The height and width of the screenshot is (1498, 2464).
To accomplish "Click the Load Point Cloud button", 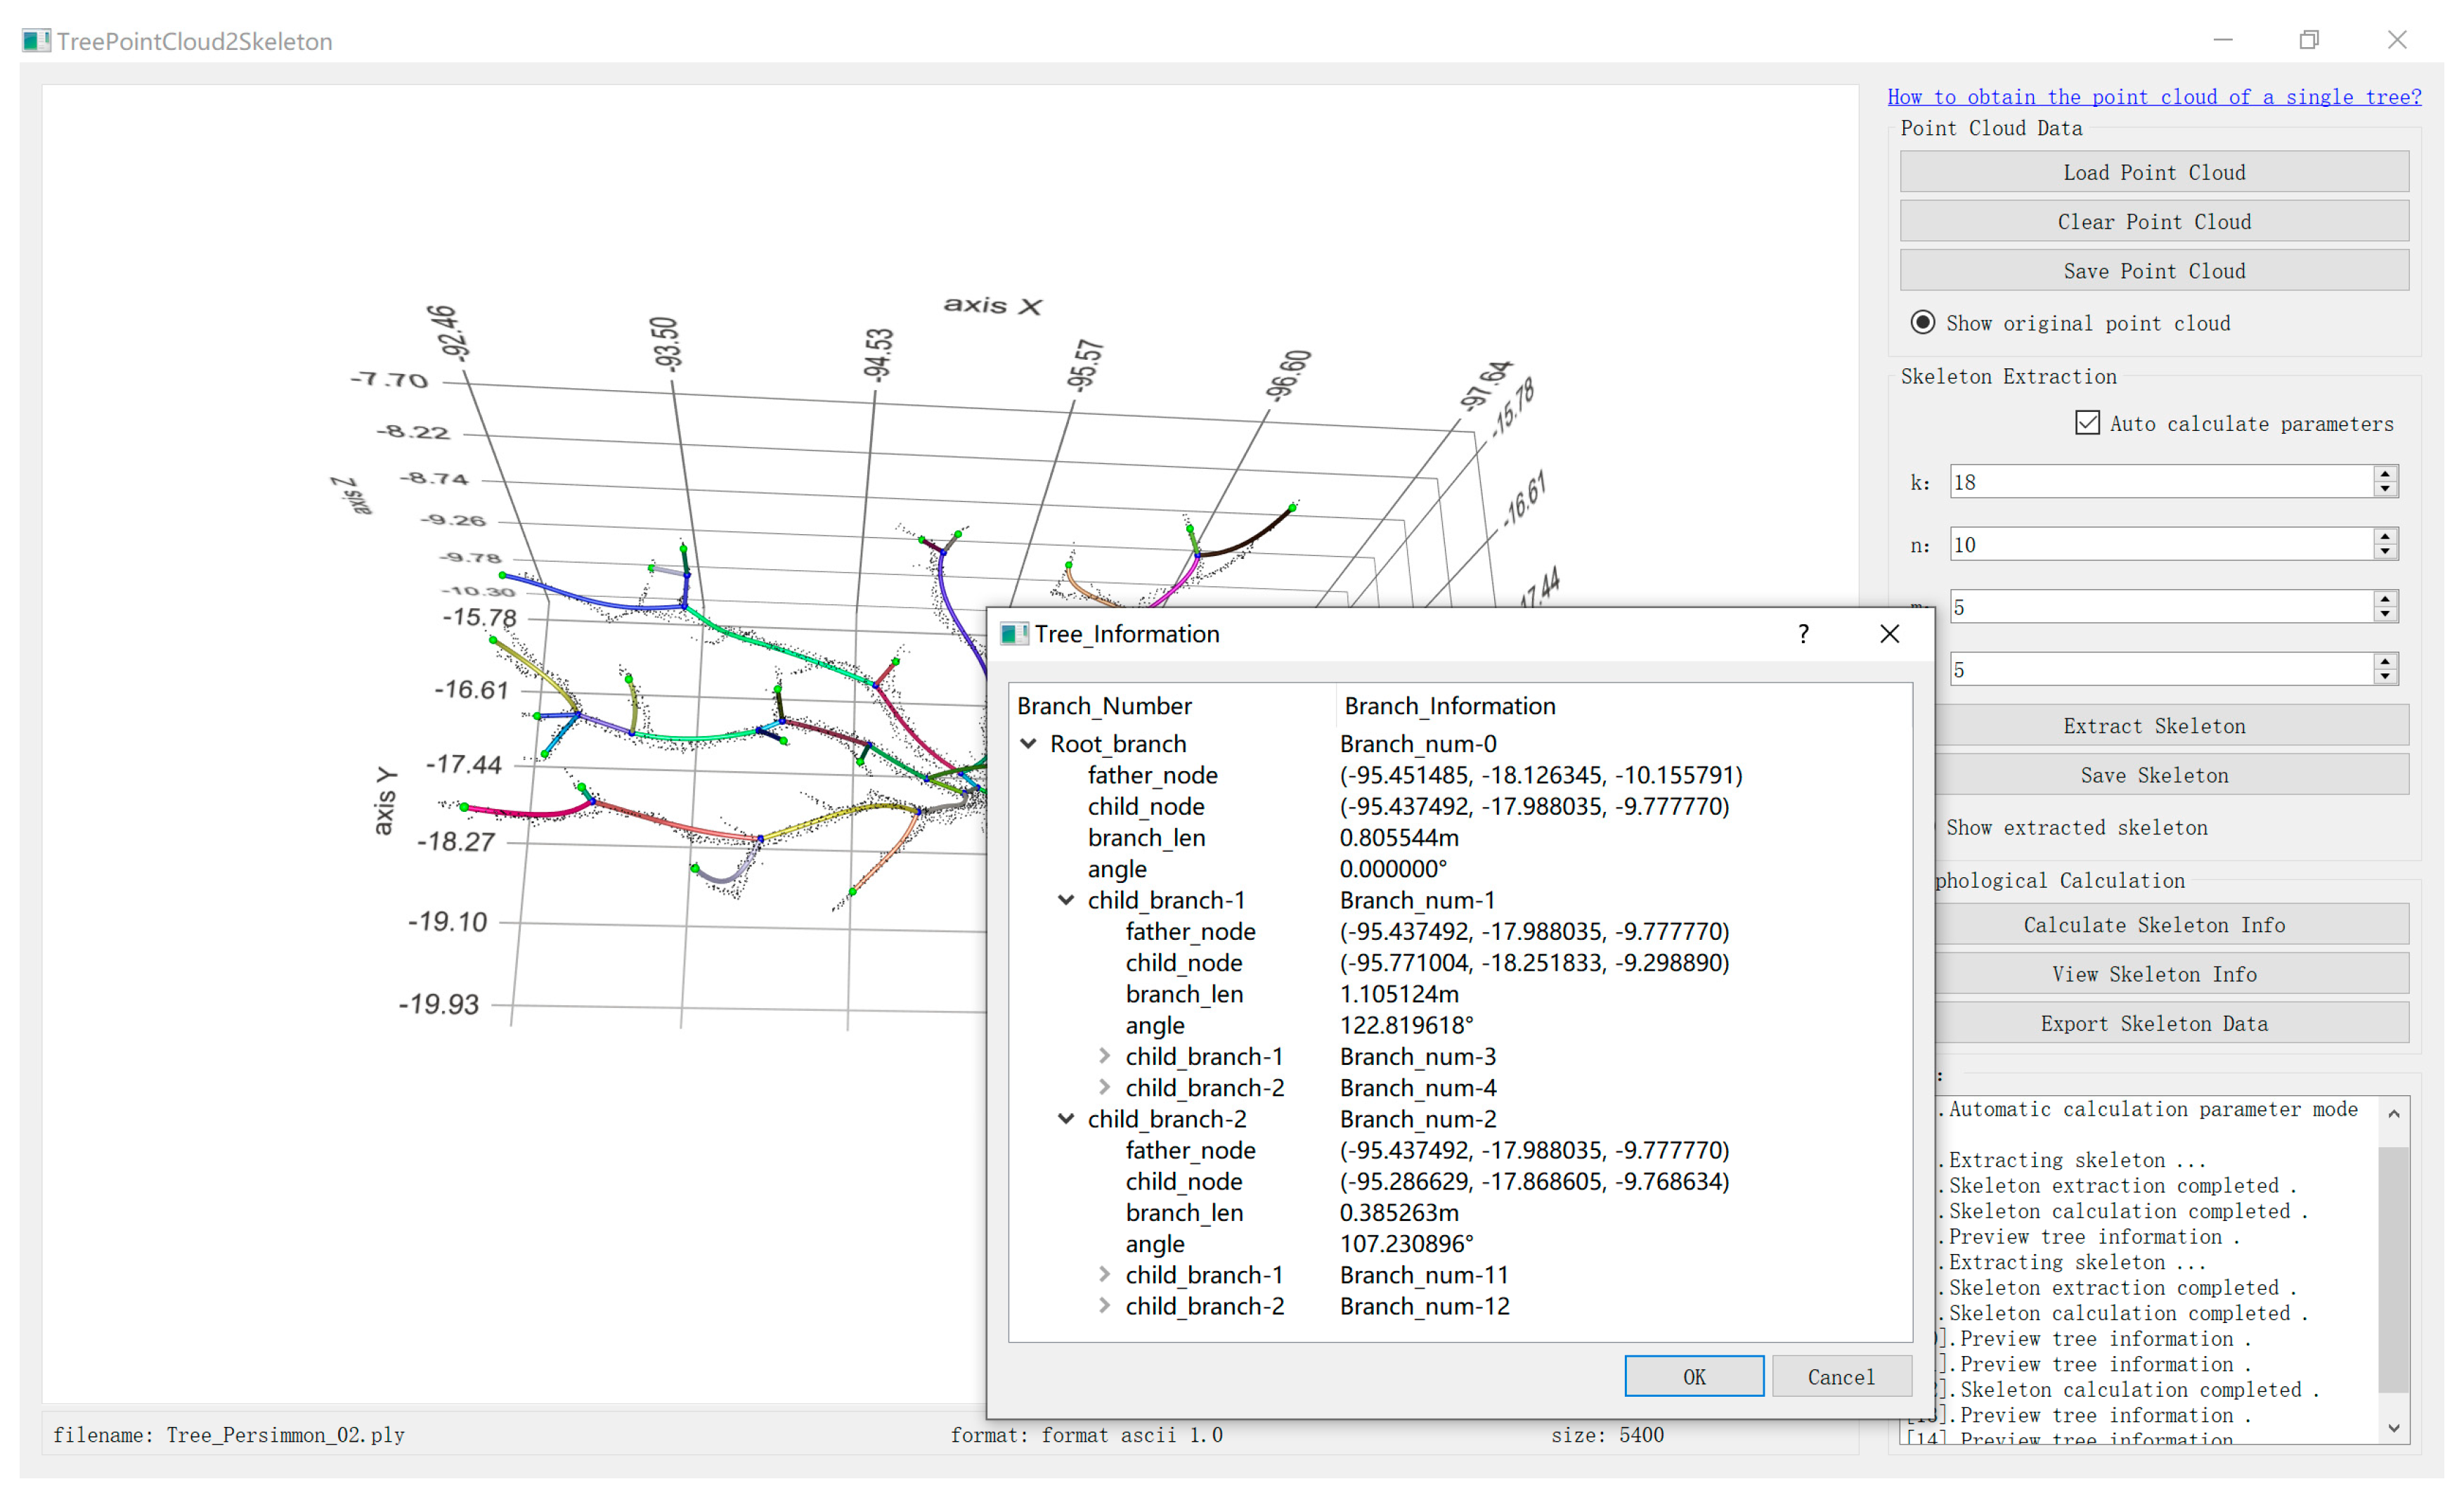I will tap(2154, 172).
